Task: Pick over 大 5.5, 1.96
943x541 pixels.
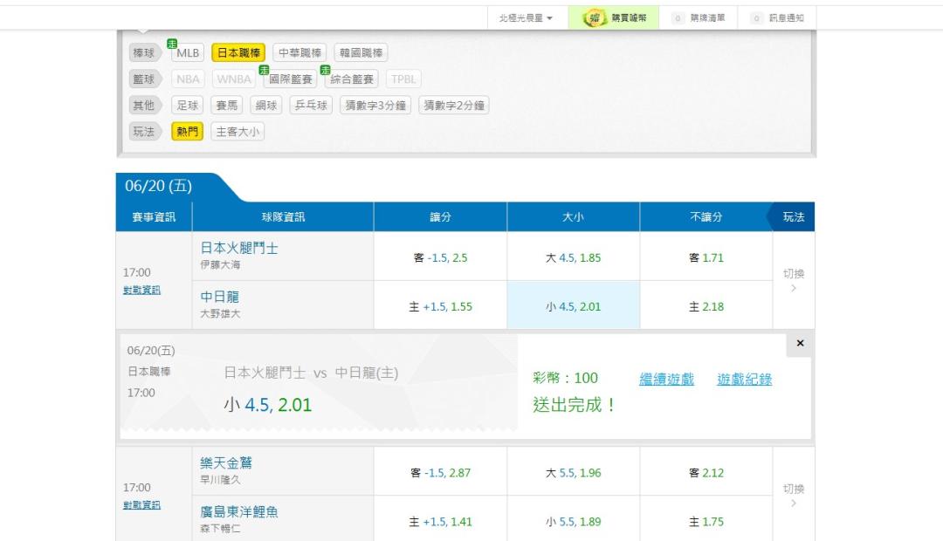Action: click(573, 472)
